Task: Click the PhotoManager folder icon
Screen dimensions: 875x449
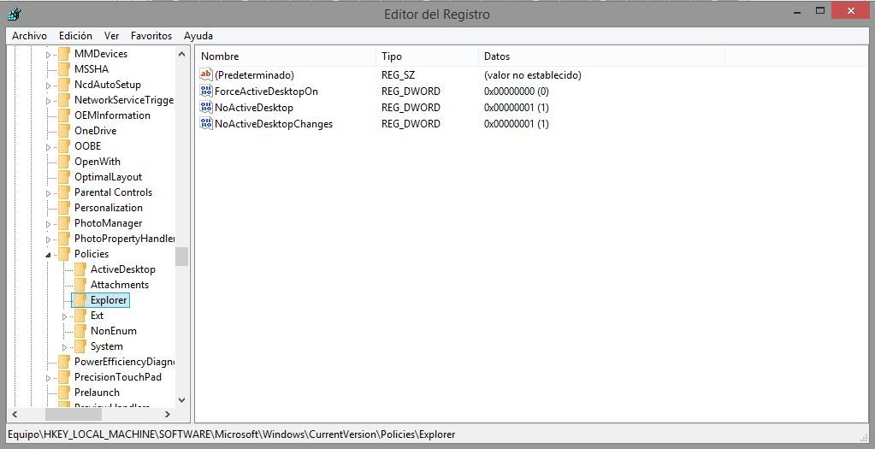Action: point(64,223)
